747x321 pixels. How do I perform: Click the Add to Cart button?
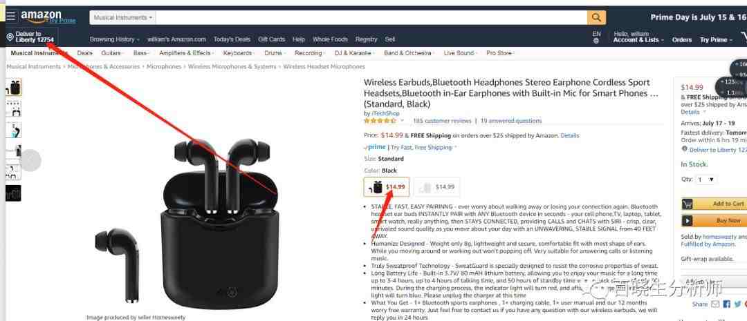coord(714,204)
